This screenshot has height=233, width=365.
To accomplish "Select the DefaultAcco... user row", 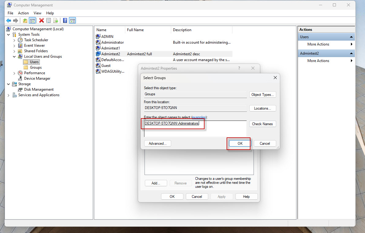I will click(164, 60).
